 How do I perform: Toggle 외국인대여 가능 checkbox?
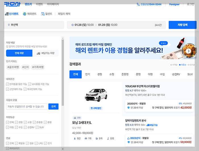click(x=25, y=89)
